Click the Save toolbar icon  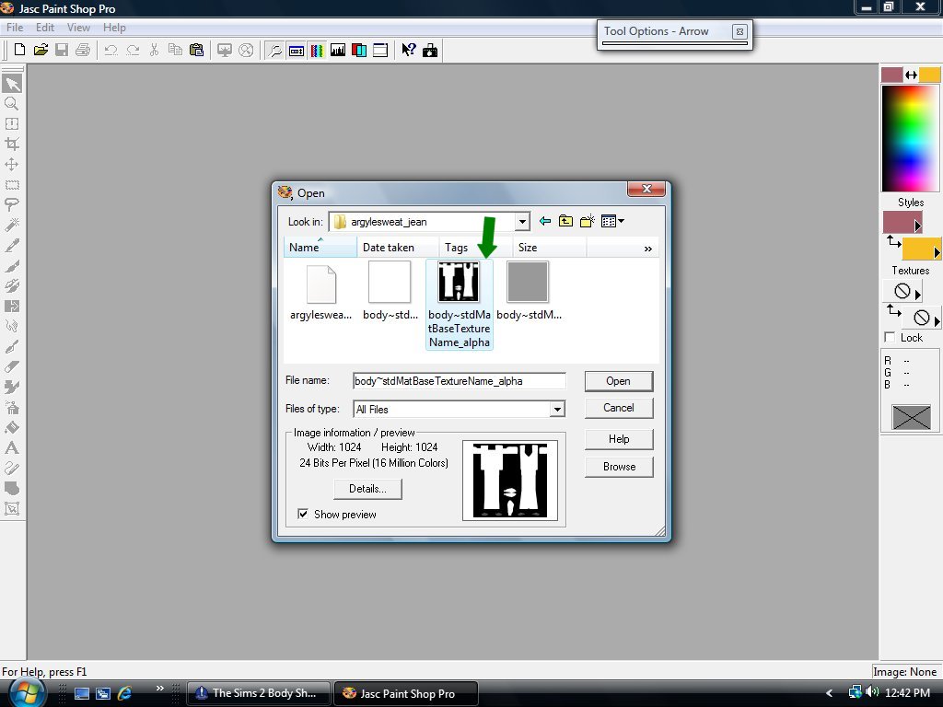point(62,50)
